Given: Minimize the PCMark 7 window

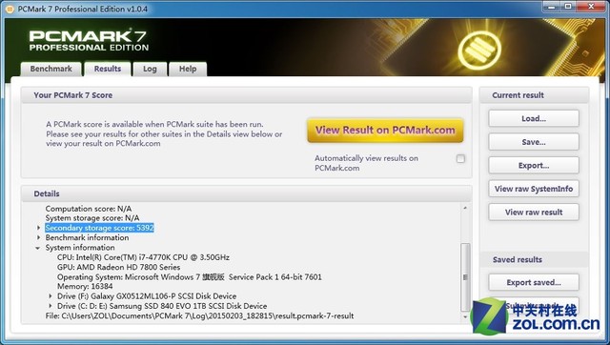Looking at the screenshot, I should point(551,7).
